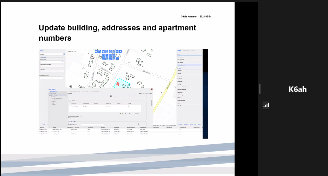The image size is (328, 176).
Task: Activate the arrow pointer selection tool
Action: [103, 52]
